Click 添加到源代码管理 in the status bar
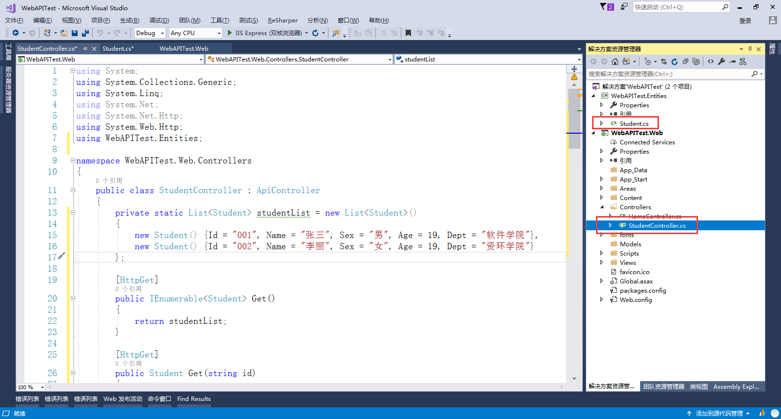Image resolution: width=781 pixels, height=419 pixels. coord(719,413)
